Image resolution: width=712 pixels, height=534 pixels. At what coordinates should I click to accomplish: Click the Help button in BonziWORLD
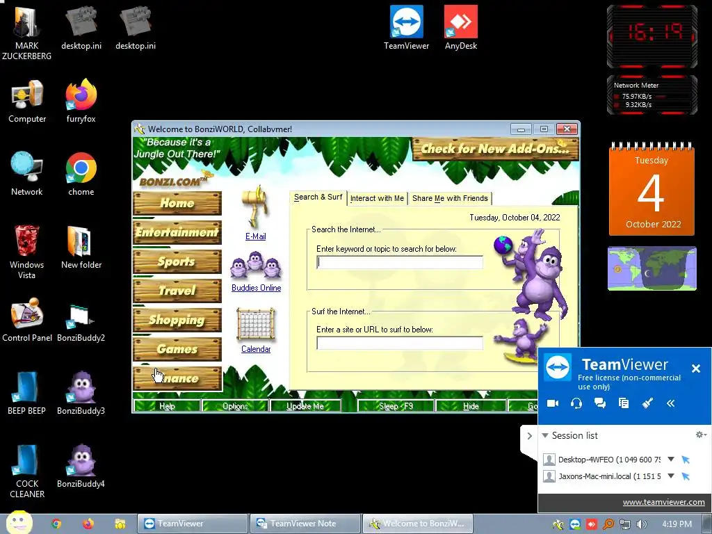[167, 406]
